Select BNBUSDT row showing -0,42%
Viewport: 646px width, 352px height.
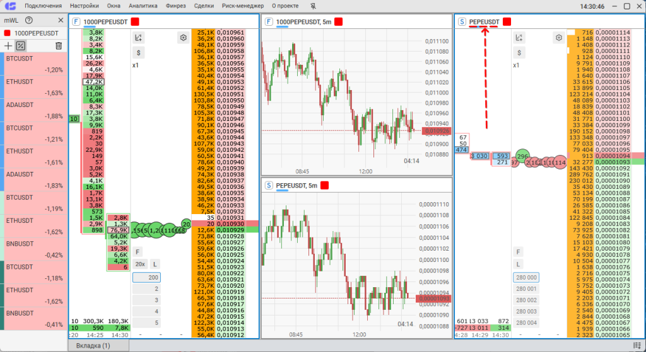(x=35, y=249)
